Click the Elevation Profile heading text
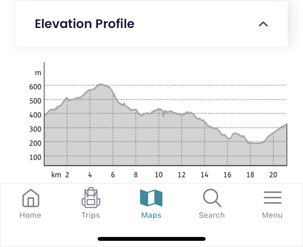This screenshot has width=303, height=247. tap(85, 24)
